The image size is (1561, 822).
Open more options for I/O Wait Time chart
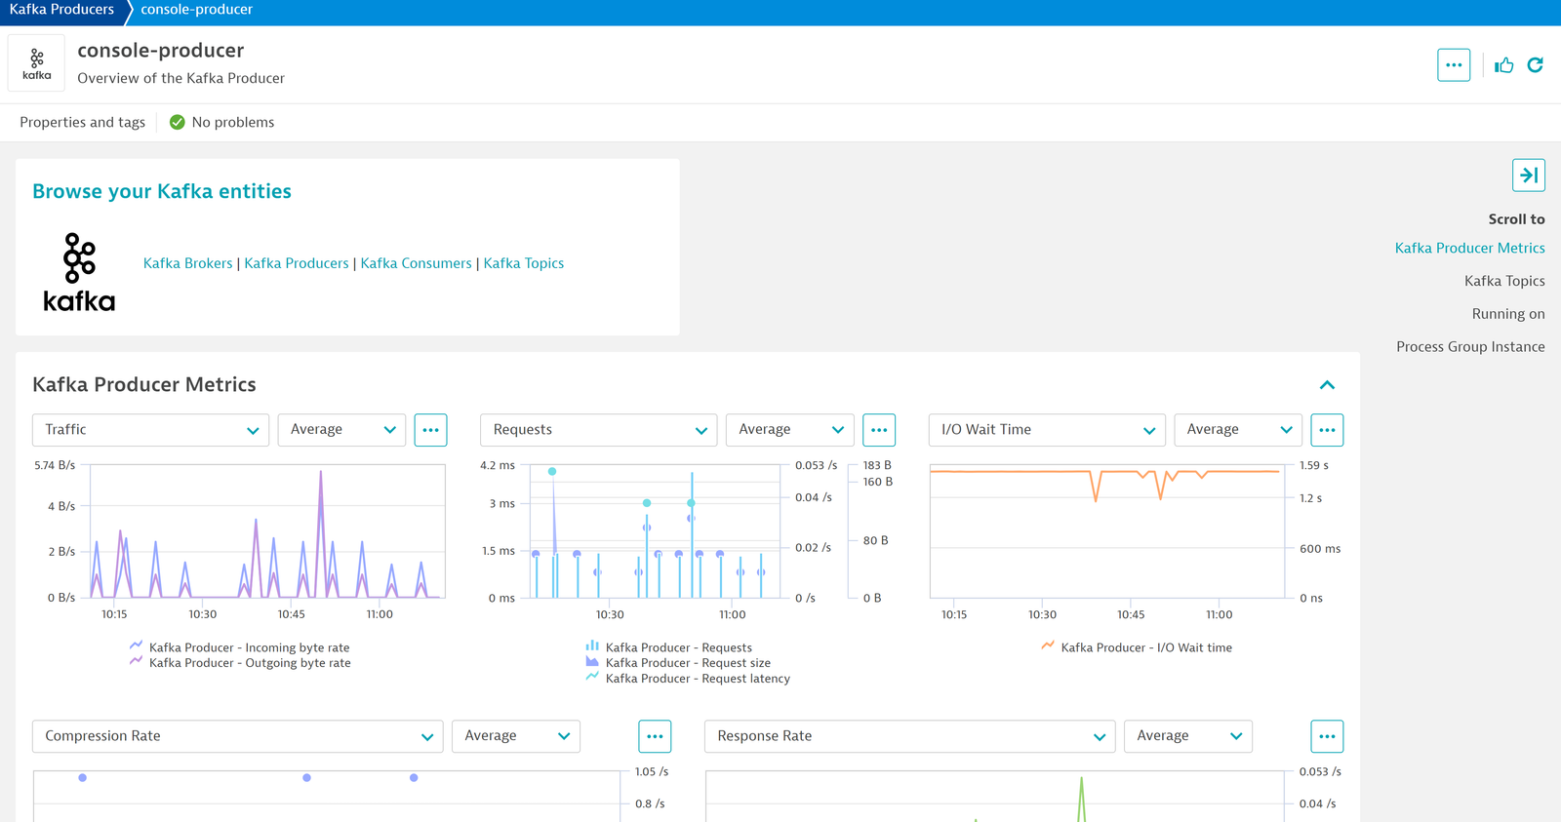1327,430
